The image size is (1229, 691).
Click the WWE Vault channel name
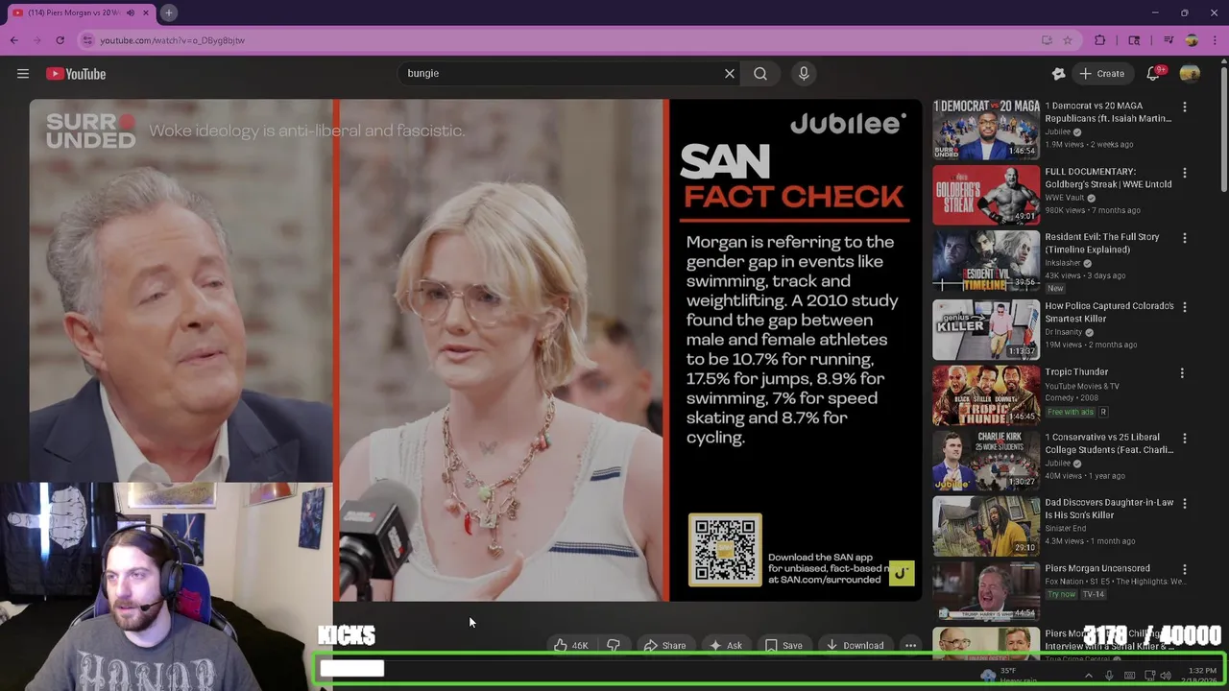[x=1065, y=198]
